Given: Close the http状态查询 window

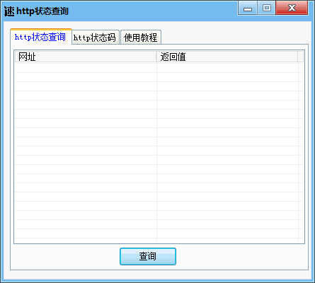Looking at the screenshot, I should [292, 8].
